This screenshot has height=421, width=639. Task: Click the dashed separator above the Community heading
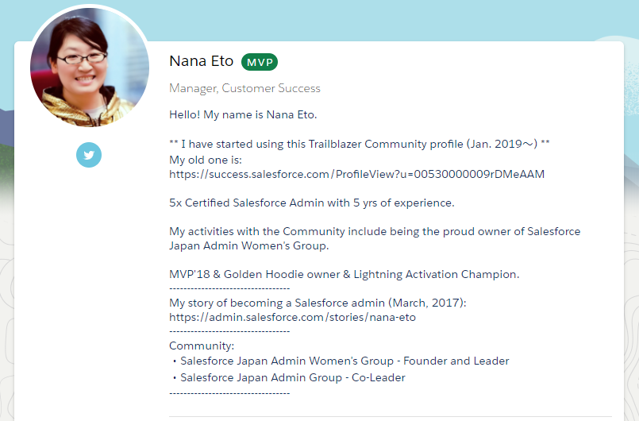pos(229,331)
